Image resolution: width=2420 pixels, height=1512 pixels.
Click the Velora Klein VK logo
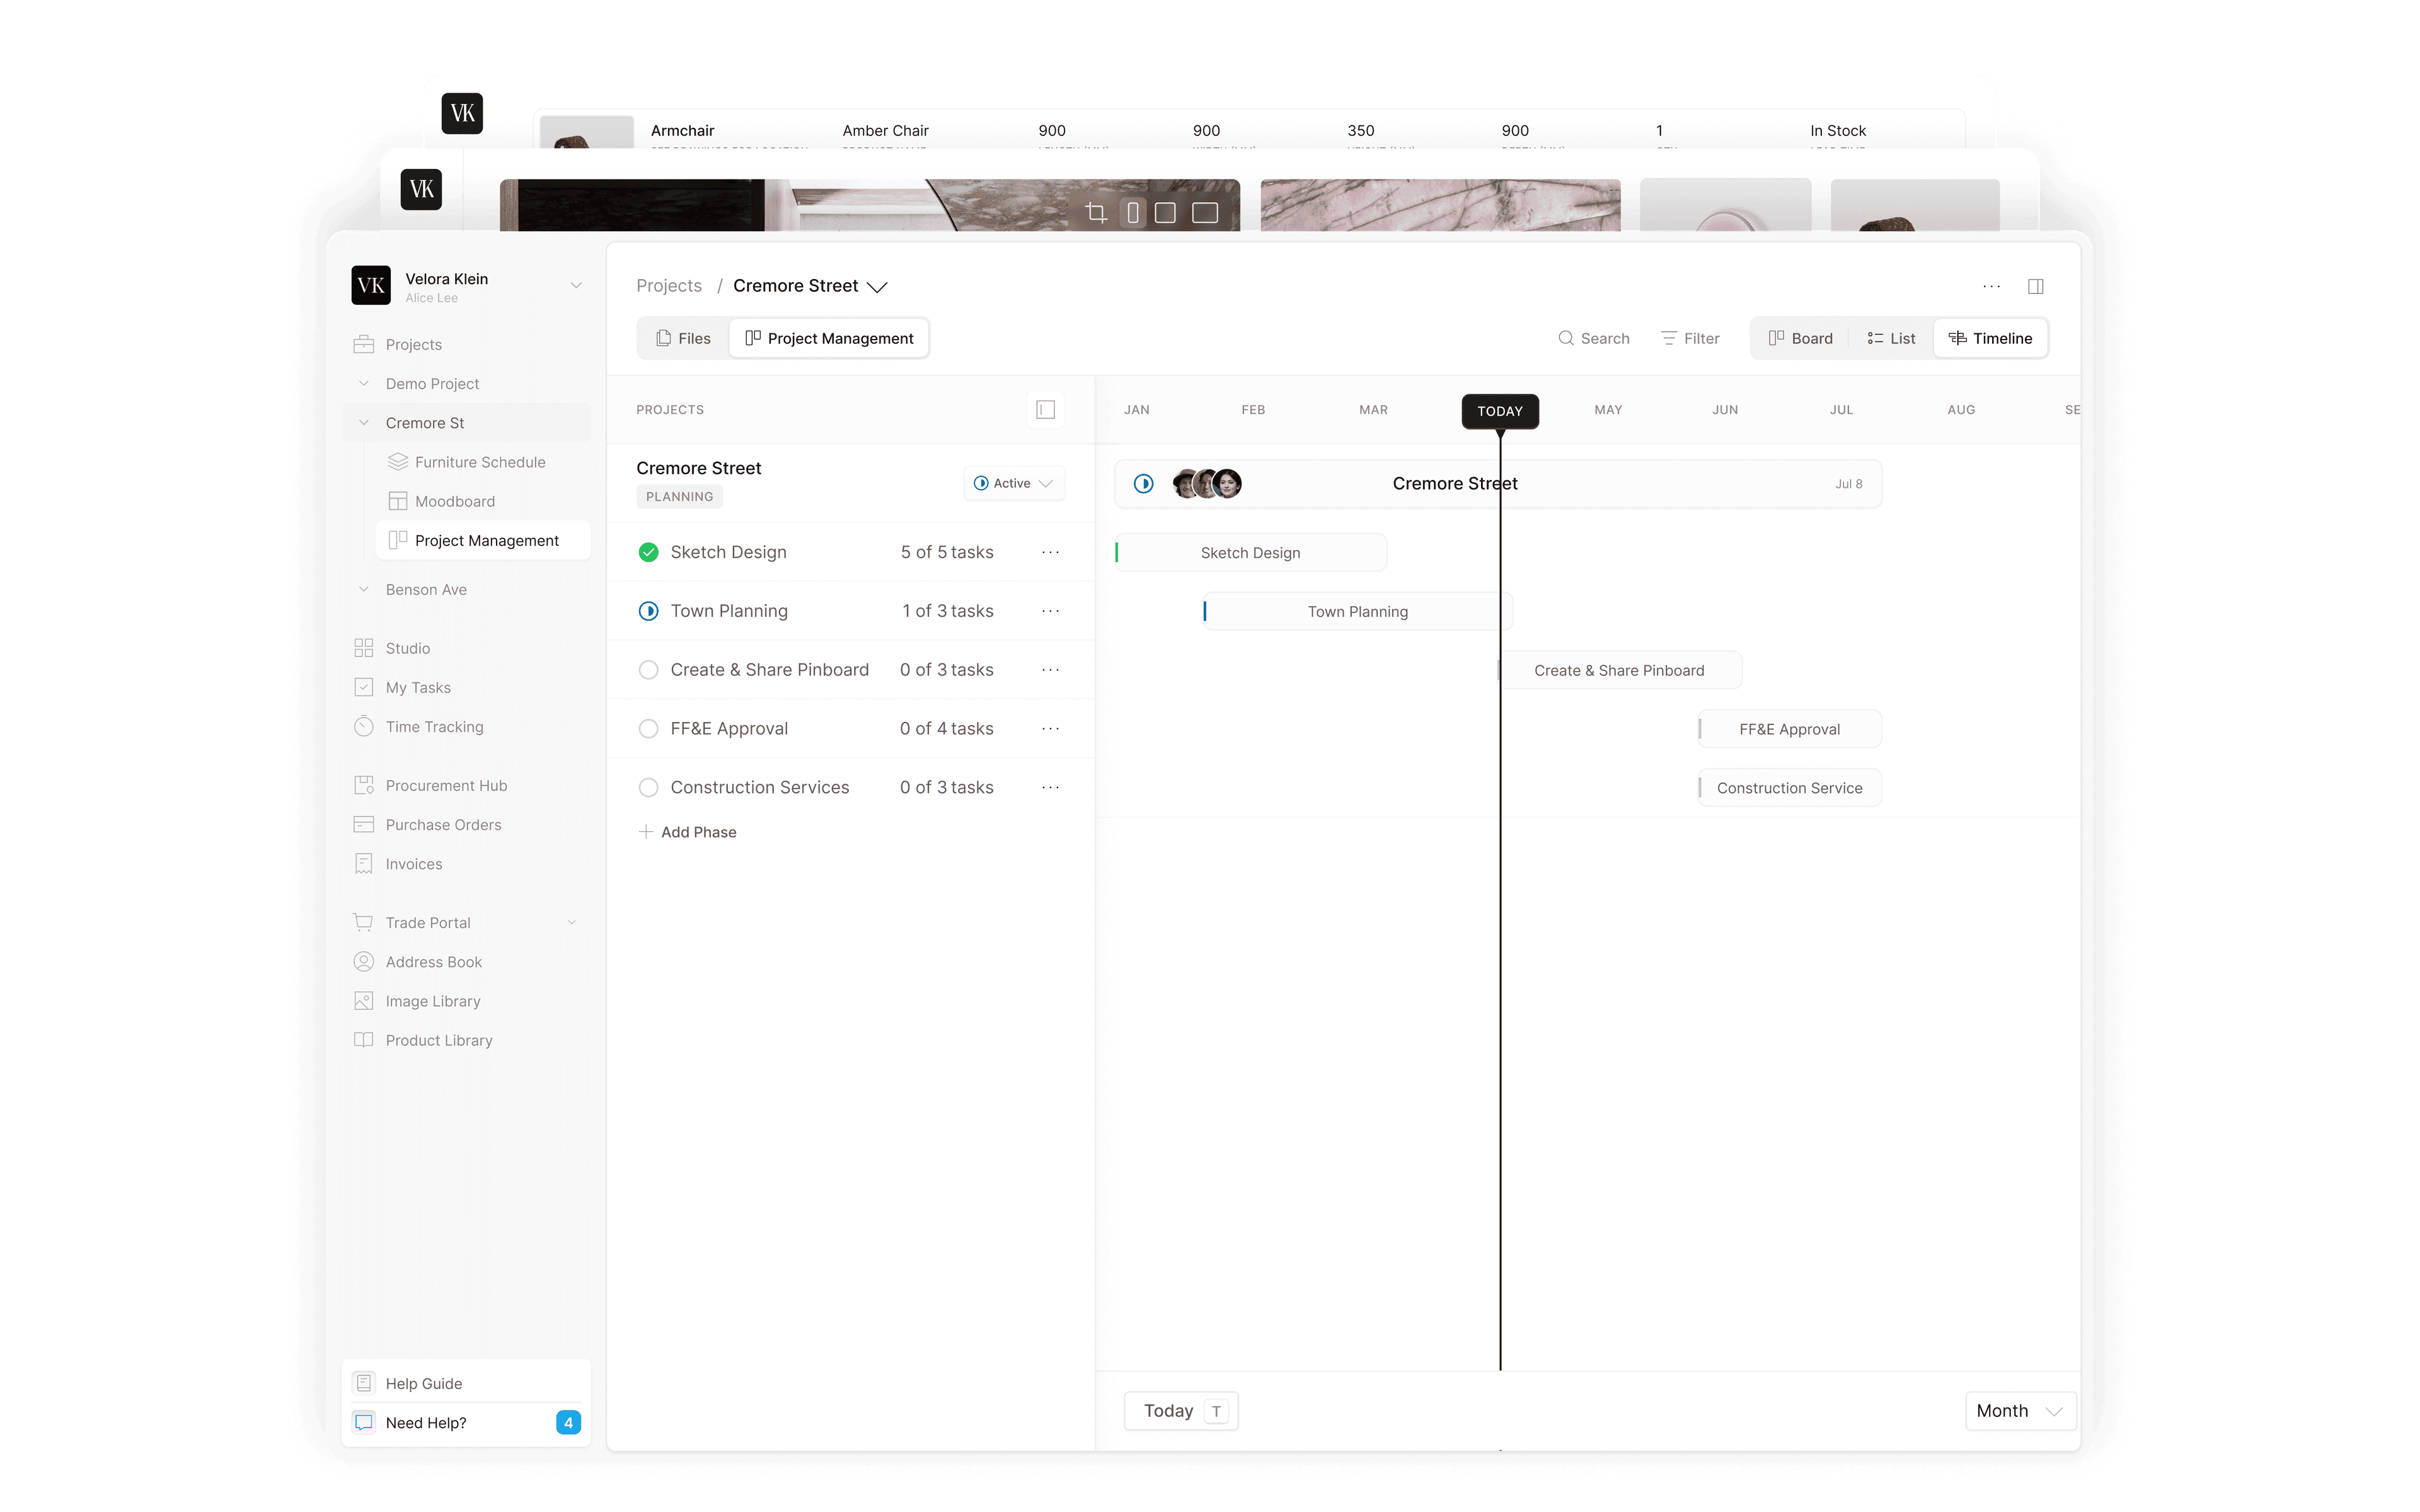pyautogui.click(x=370, y=285)
